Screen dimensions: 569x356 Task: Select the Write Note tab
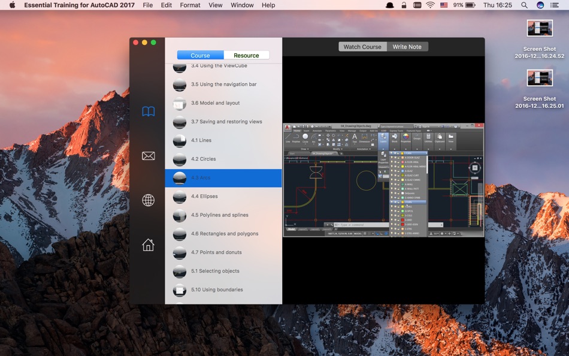click(407, 47)
